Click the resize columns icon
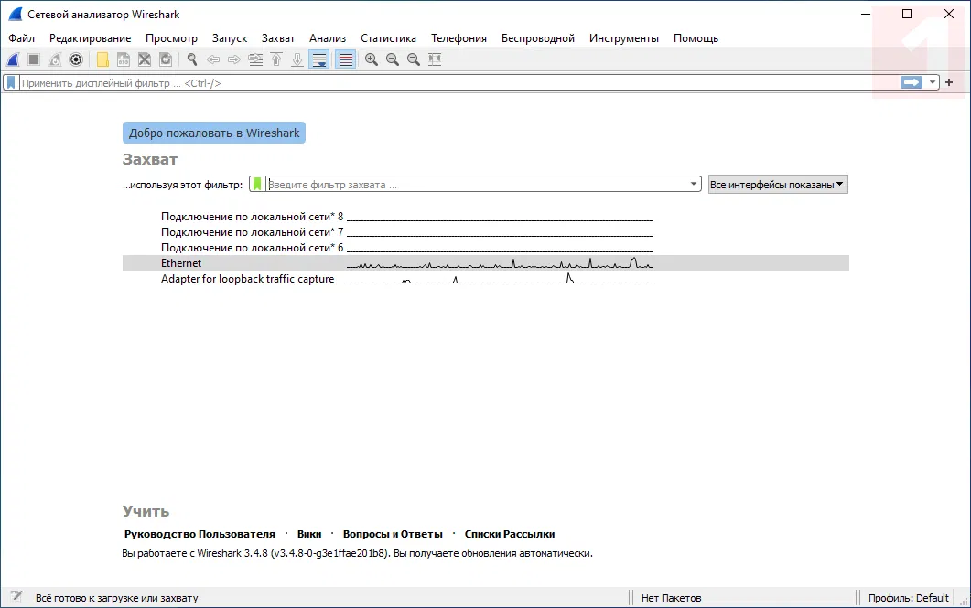 [x=435, y=59]
